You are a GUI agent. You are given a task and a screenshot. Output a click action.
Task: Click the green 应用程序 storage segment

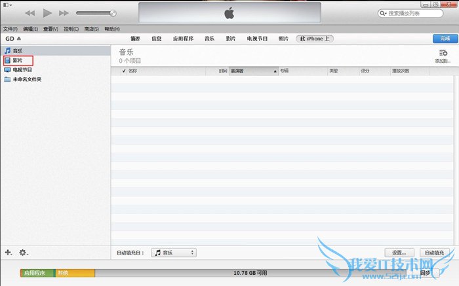pyautogui.click(x=38, y=273)
